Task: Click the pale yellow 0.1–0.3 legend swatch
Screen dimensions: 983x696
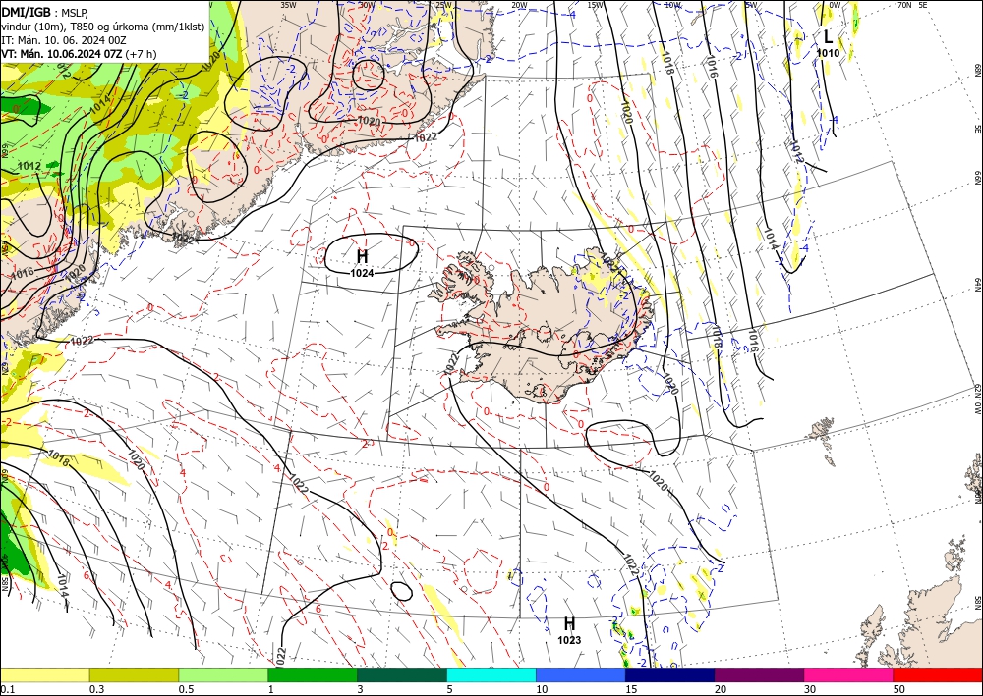Action: [x=44, y=674]
